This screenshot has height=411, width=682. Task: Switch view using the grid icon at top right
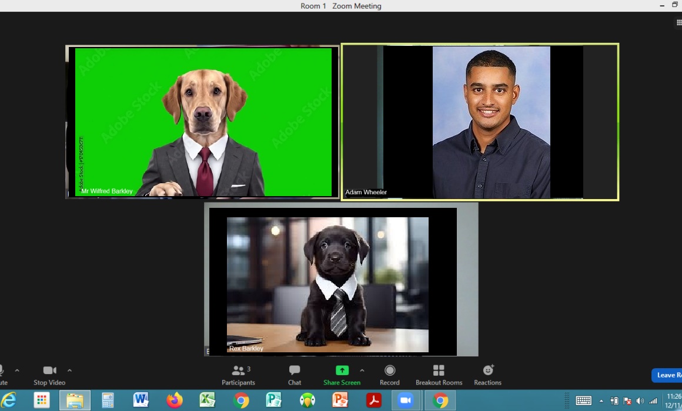678,22
